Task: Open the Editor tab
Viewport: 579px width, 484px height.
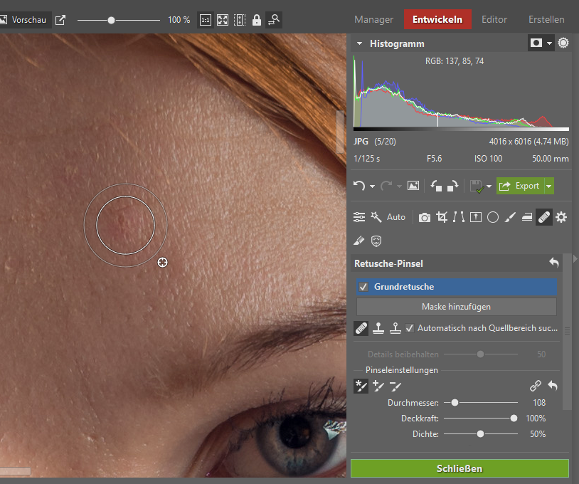Action: [x=494, y=20]
